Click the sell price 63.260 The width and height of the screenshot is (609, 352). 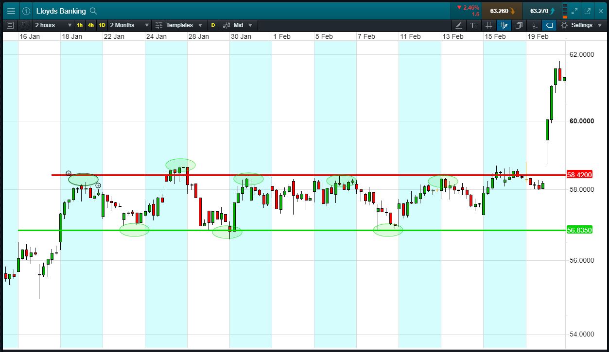coord(502,11)
